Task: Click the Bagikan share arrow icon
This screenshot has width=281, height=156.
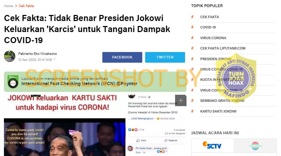Action: coord(166,140)
